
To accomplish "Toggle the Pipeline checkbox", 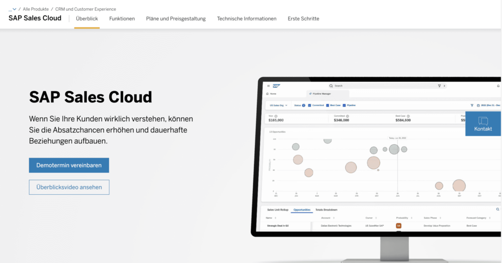I will 344,105.
